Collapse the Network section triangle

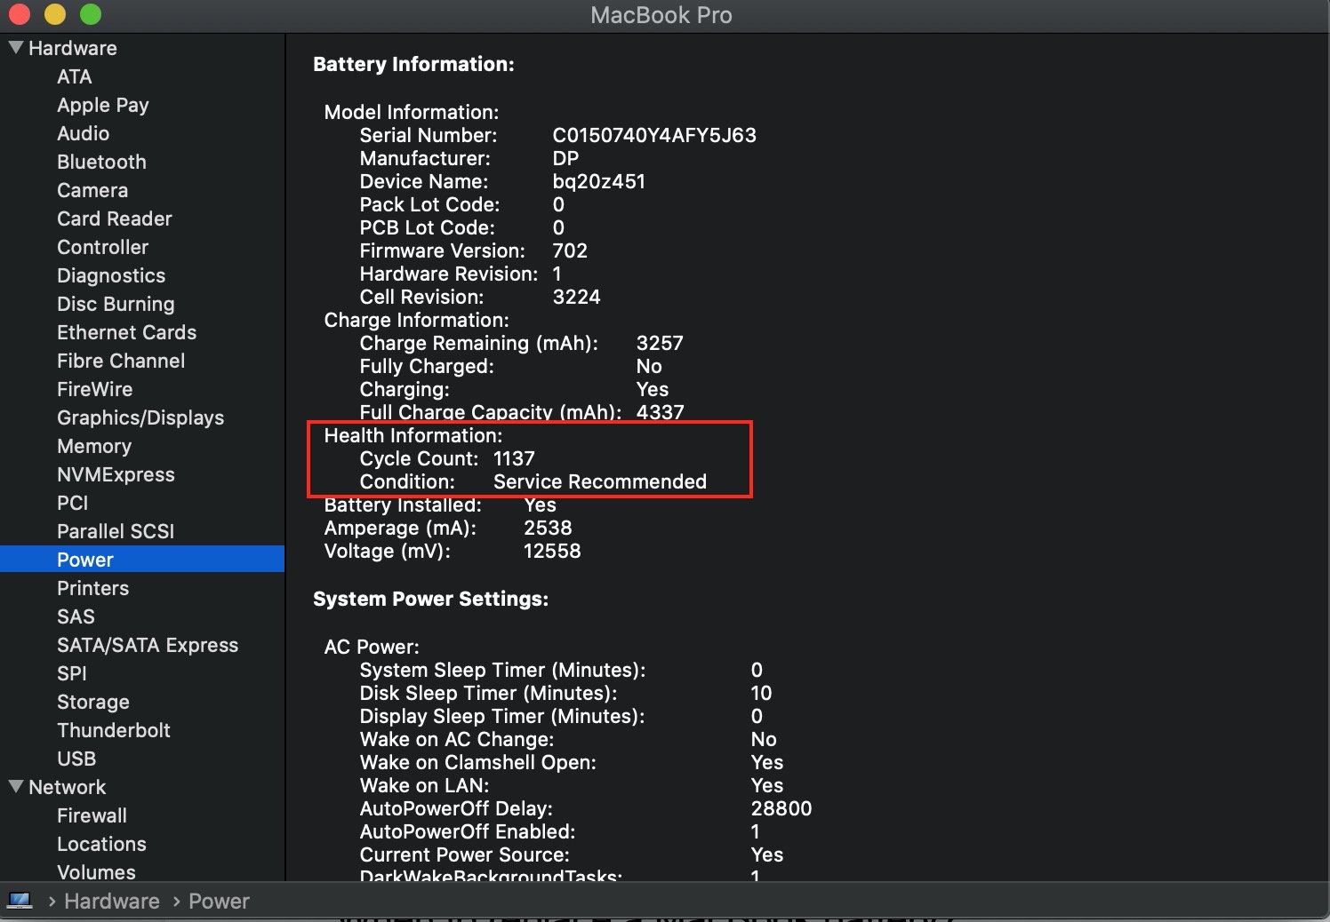[x=15, y=786]
